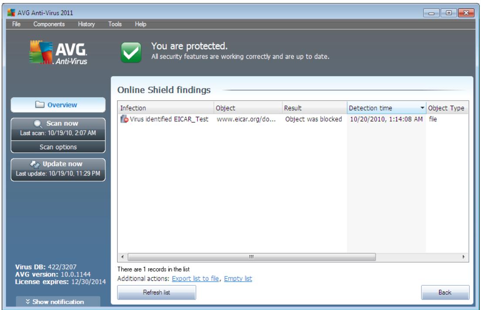Click the AVG title bar icon
The width and height of the screenshot is (481, 310).
click(11, 13)
